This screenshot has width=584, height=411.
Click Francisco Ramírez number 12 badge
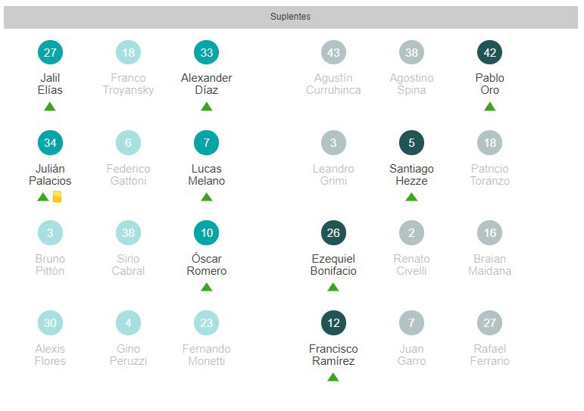point(333,322)
